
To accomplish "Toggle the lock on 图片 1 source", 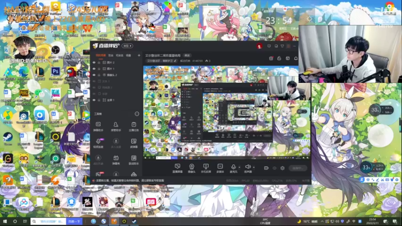I will [x=99, y=69].
